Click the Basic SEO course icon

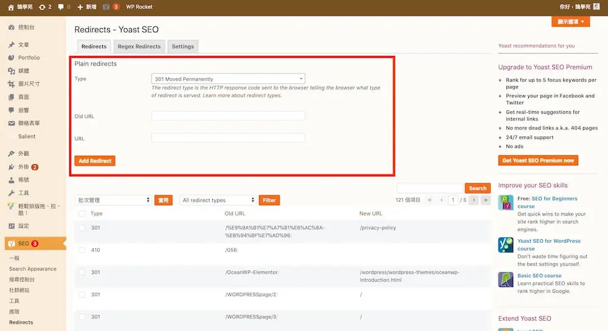pyautogui.click(x=506, y=279)
